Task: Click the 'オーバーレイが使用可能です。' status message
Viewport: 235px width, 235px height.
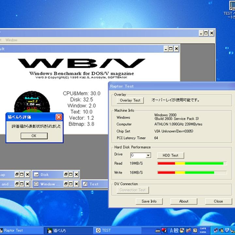Action: (x=175, y=100)
